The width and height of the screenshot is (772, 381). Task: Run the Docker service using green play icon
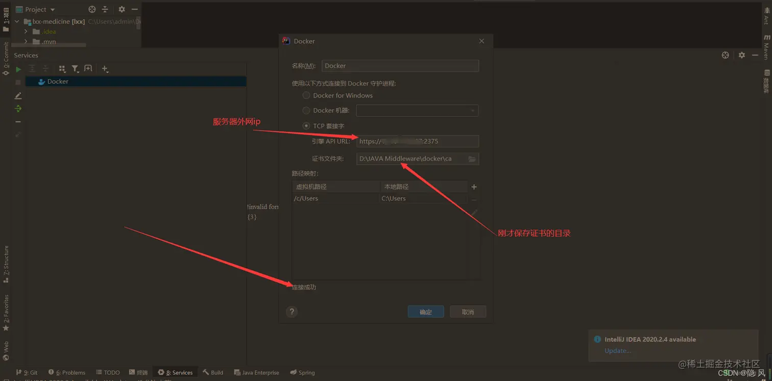click(x=18, y=69)
